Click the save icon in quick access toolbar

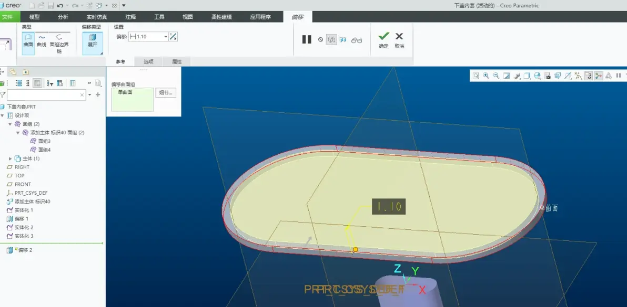coord(51,6)
